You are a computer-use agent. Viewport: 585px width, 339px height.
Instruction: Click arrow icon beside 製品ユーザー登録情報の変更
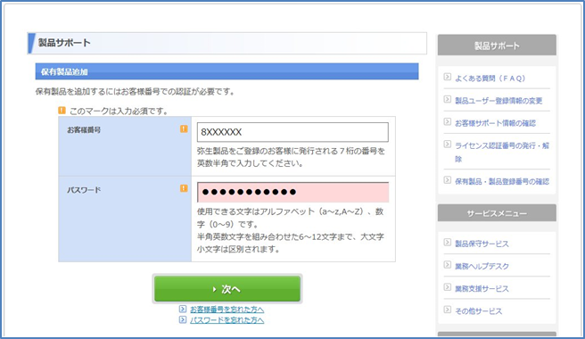click(448, 99)
